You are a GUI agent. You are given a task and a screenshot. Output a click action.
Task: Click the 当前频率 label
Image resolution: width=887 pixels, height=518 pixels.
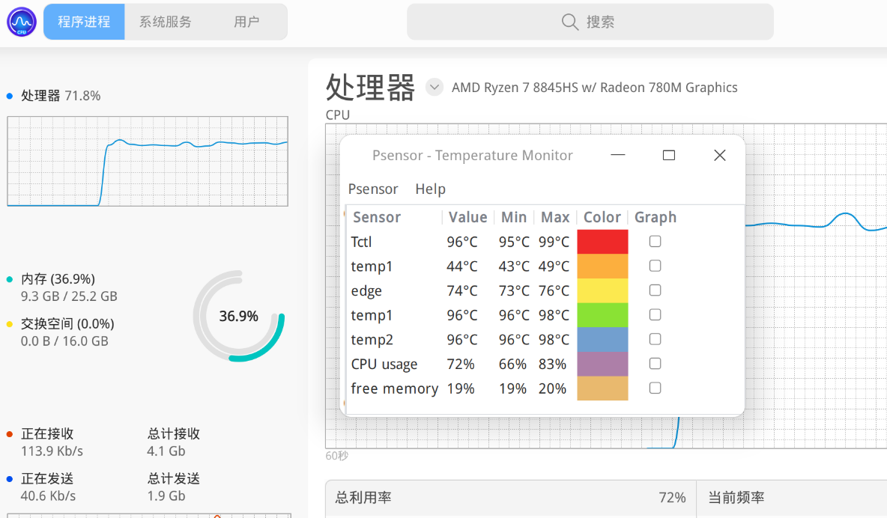tap(736, 498)
